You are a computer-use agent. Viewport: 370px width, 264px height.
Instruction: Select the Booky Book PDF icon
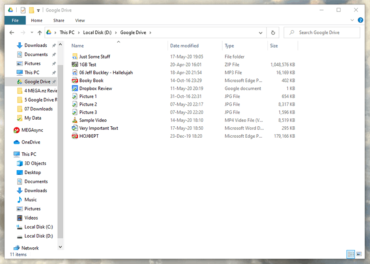[74, 81]
